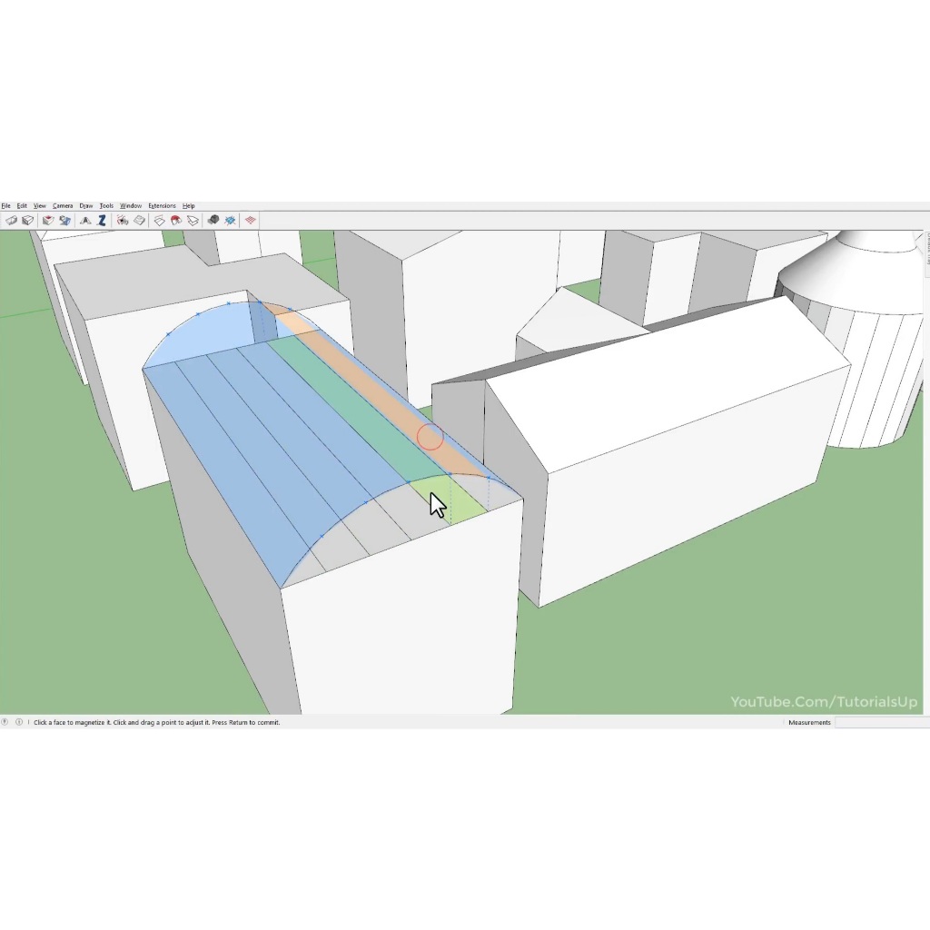Open the File menu
This screenshot has height=930, width=930.
pos(6,206)
